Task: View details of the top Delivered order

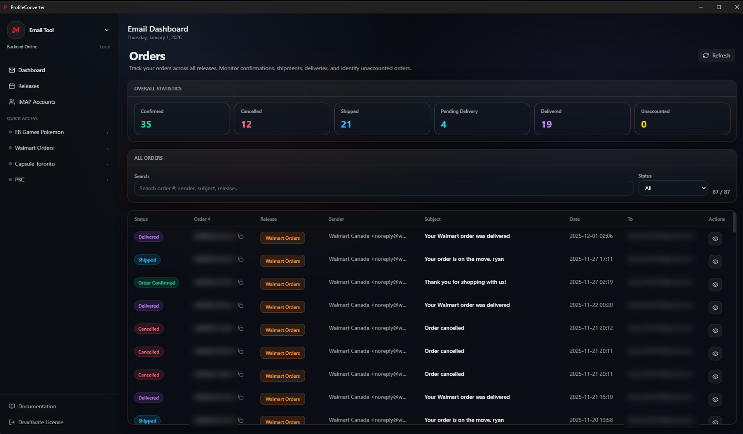Action: point(715,239)
